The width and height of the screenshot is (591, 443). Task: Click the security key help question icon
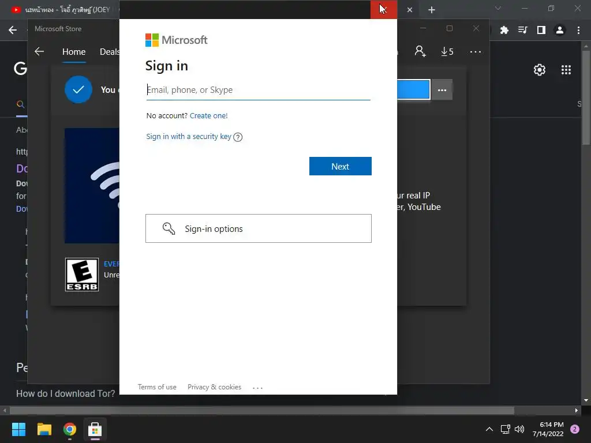[x=238, y=137]
